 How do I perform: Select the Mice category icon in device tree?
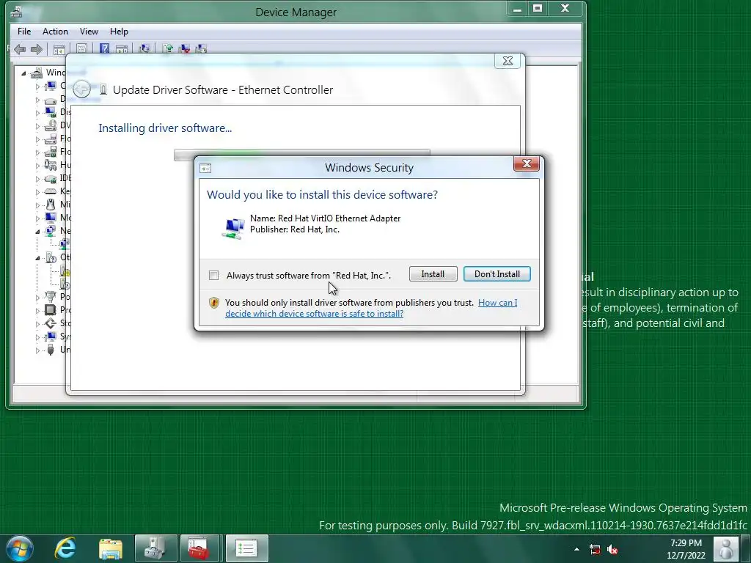coord(51,205)
